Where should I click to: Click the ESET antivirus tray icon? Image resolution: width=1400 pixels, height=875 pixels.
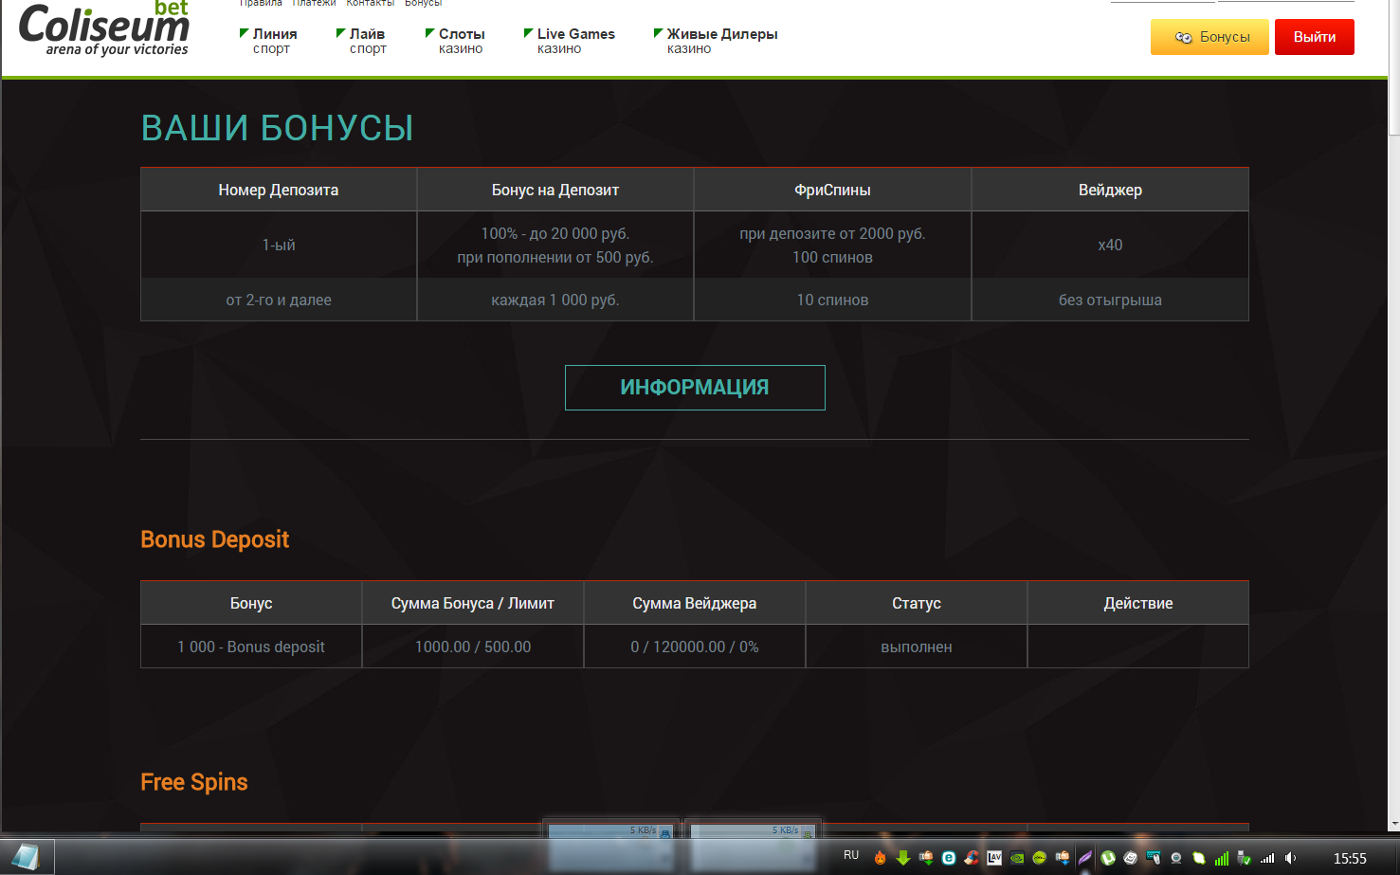pyautogui.click(x=949, y=858)
